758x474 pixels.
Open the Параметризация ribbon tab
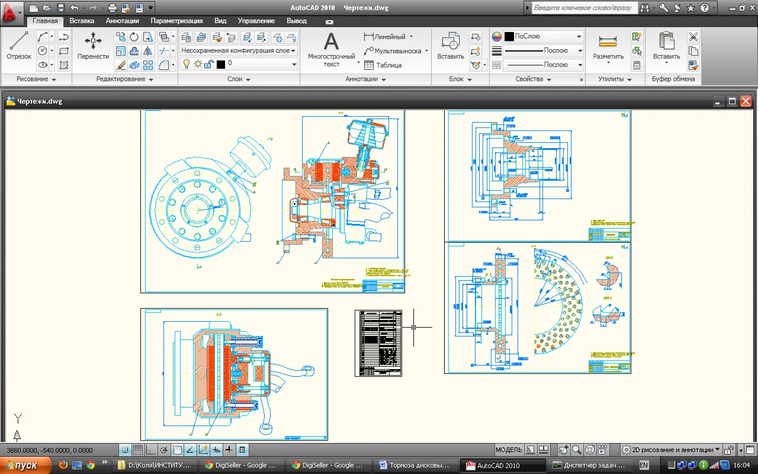point(176,21)
